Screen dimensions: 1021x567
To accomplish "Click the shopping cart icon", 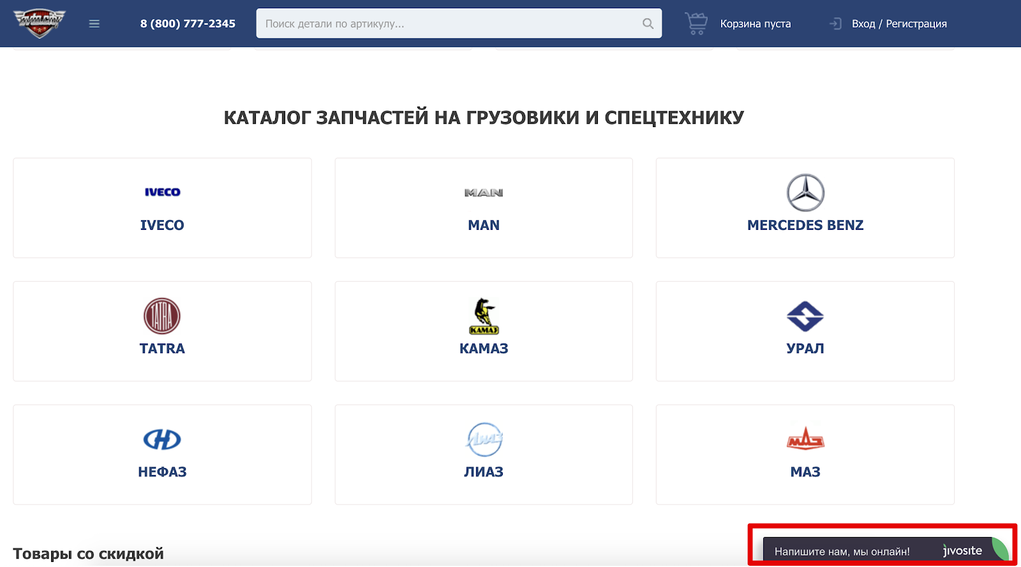I will tap(696, 24).
